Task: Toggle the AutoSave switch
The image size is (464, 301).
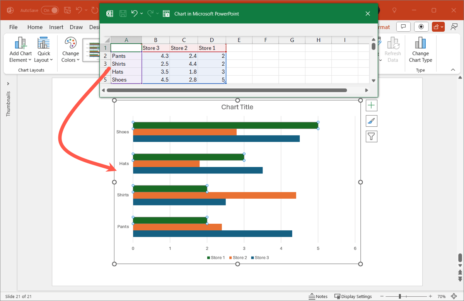Action: (50, 10)
